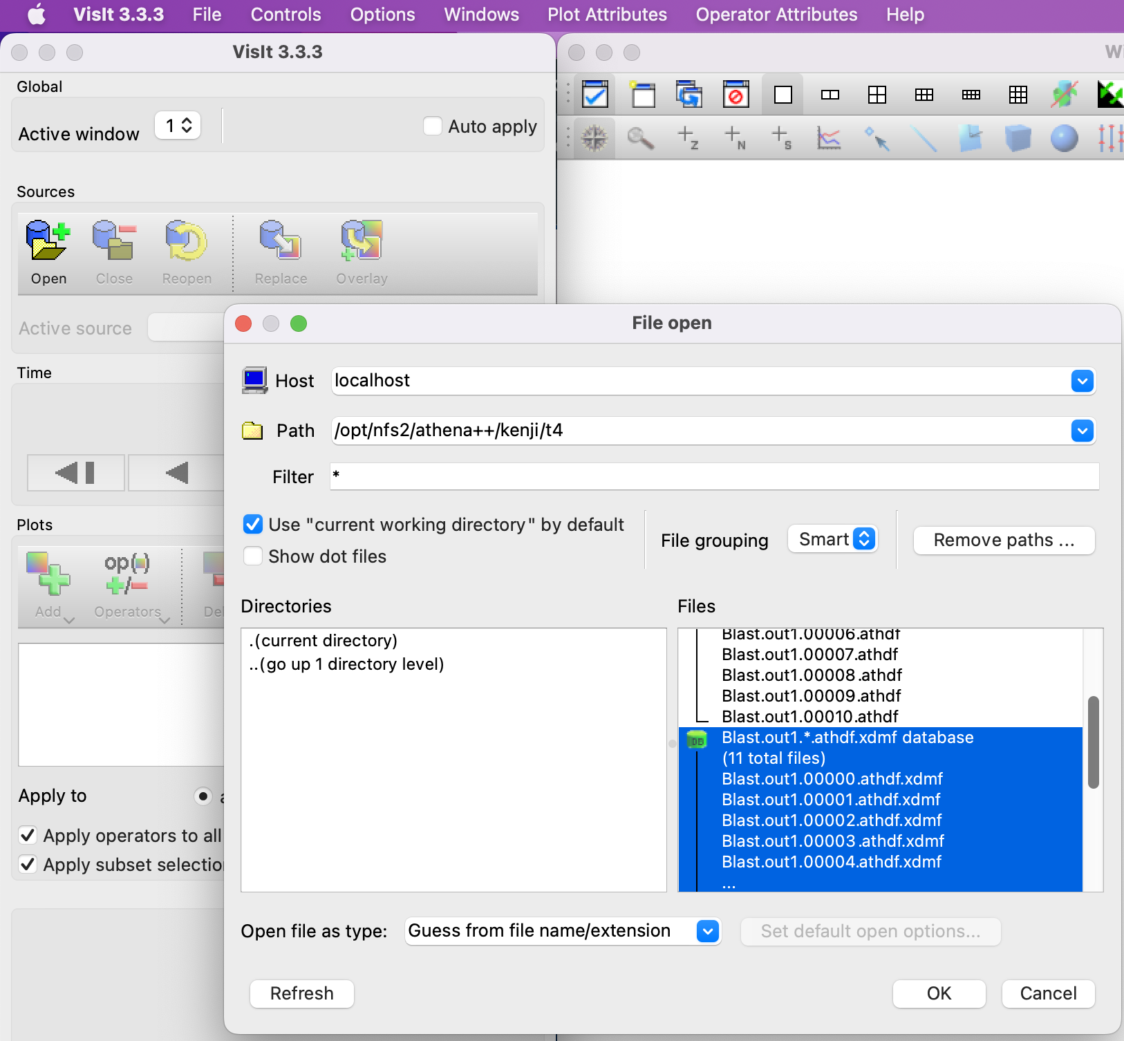Viewport: 1124px width, 1041px height.
Task: Toggle Apply operators to all checkbox
Action: pos(28,835)
